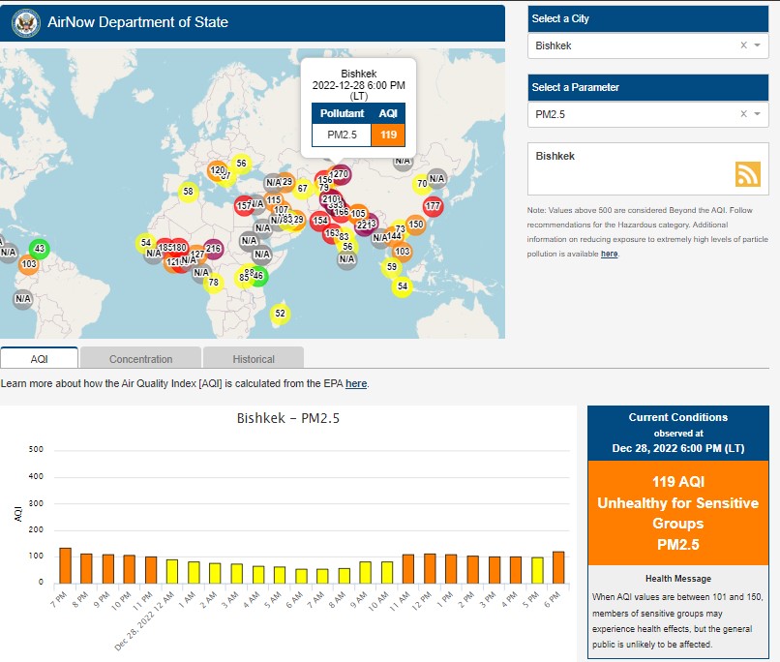Clear the selected city Bishkek
The height and width of the screenshot is (662, 780).
(x=743, y=45)
